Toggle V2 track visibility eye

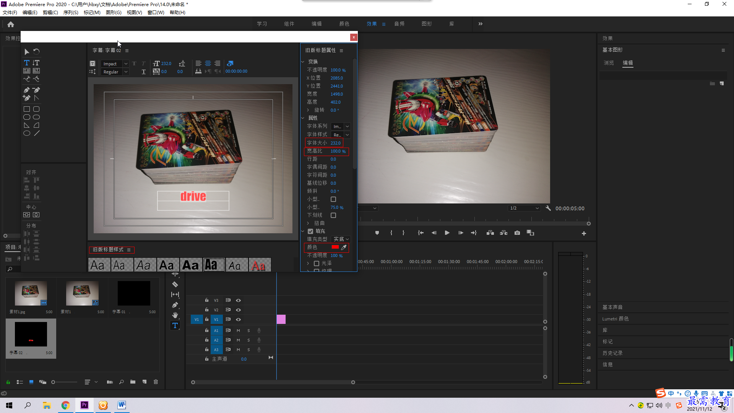238,310
